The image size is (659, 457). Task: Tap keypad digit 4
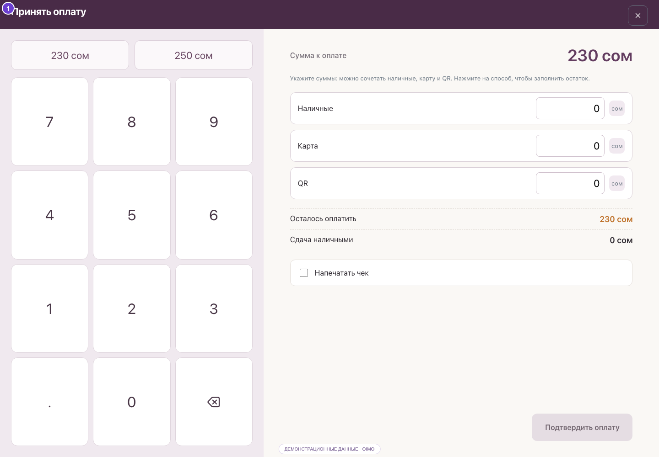pyautogui.click(x=49, y=215)
